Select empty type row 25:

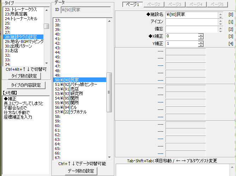coord(23,23)
